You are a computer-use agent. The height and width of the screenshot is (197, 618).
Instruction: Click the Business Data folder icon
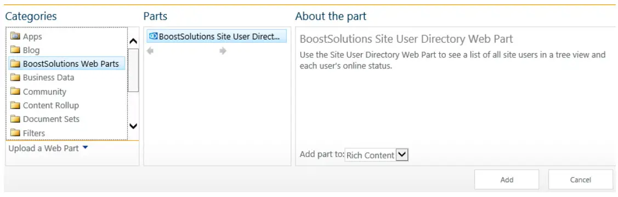coord(15,78)
